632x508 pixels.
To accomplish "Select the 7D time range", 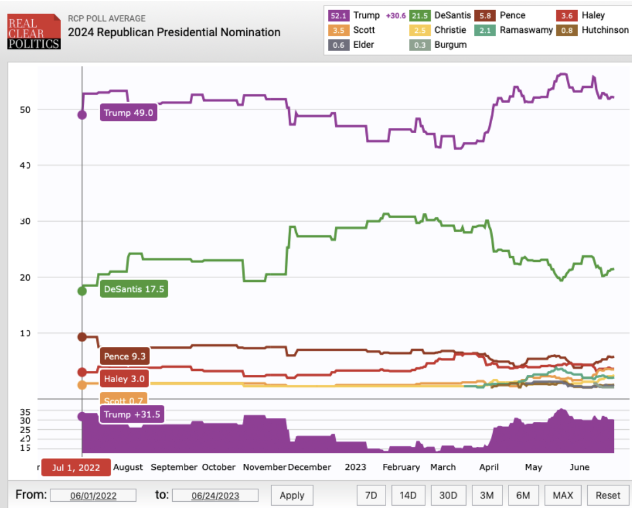I will pyautogui.click(x=373, y=495).
